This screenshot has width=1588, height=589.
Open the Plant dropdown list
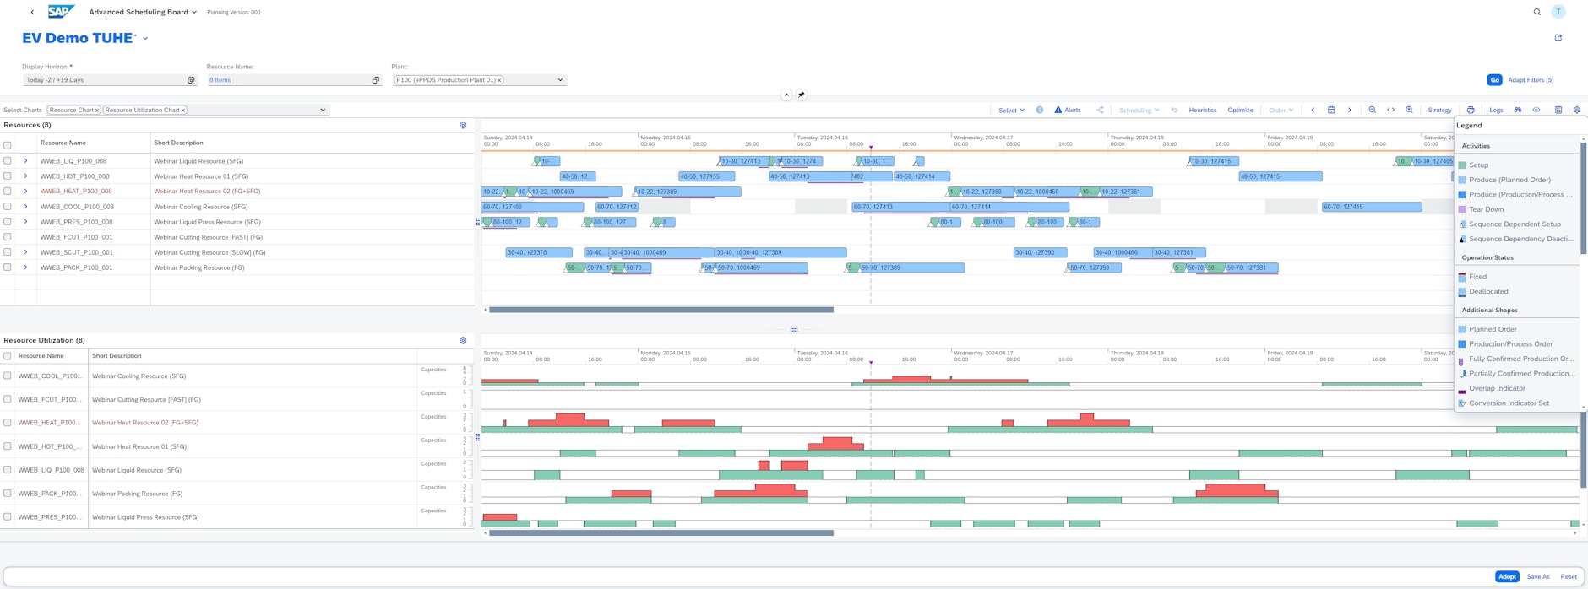point(559,80)
